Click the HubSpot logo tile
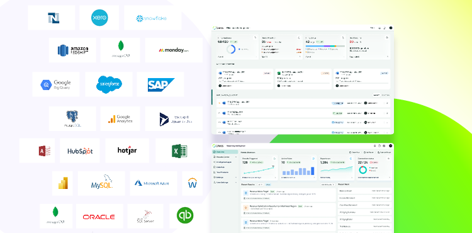Viewport: 472px width, 233px height. click(x=80, y=151)
